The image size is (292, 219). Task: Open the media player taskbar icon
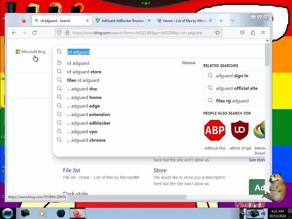coord(42,213)
